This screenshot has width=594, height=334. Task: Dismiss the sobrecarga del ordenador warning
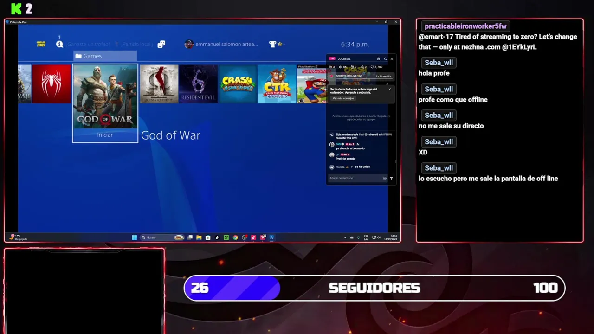tap(390, 90)
